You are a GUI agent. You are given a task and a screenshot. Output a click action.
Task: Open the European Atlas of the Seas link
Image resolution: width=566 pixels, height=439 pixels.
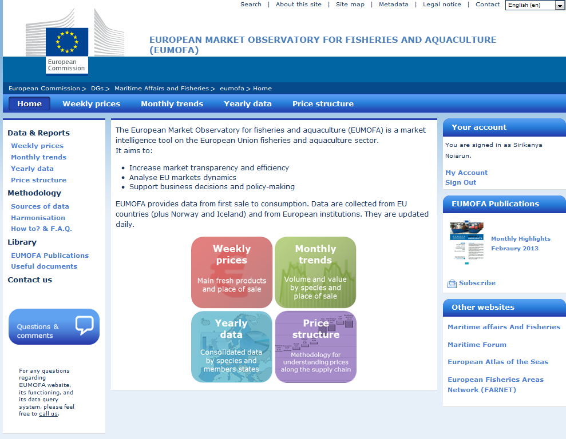(497, 362)
